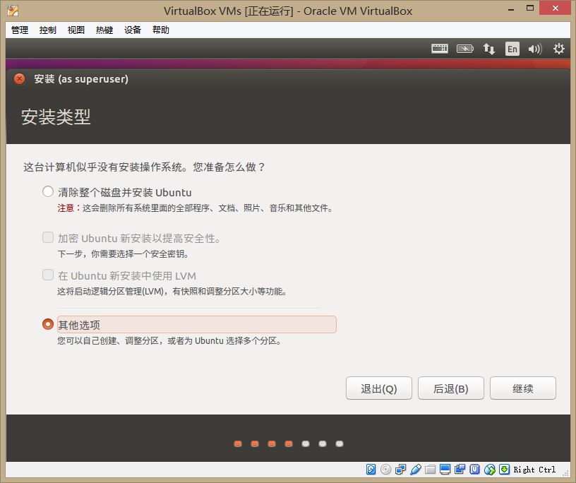Click the mouse integration status icon
576x483 pixels.
coord(490,470)
